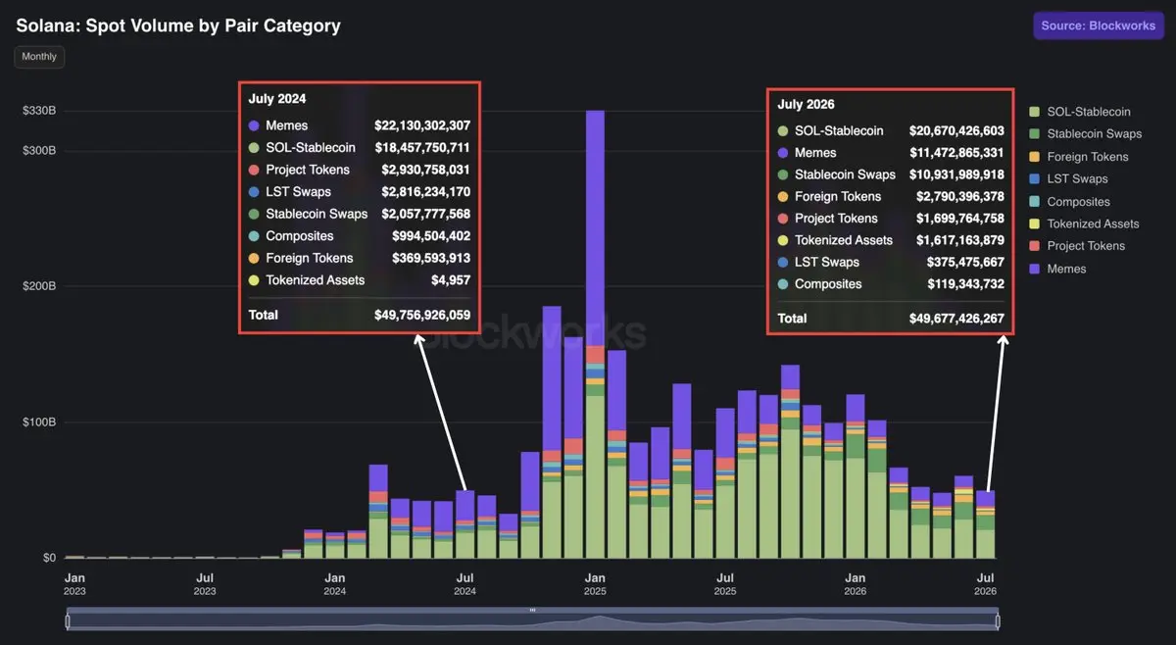The image size is (1176, 645).
Task: Click SOL-Stablecoin dot in July 2026 tooltip
Action: tap(783, 130)
